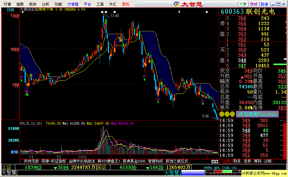Click the right tab-scroll arrow
Screen dimensions: 288x177
click(x=216, y=162)
